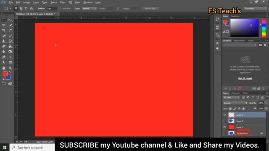Image resolution: width=269 pixels, height=151 pixels.
Task: Open the Opacity slider dropdown arrow
Action: (x=266, y=103)
